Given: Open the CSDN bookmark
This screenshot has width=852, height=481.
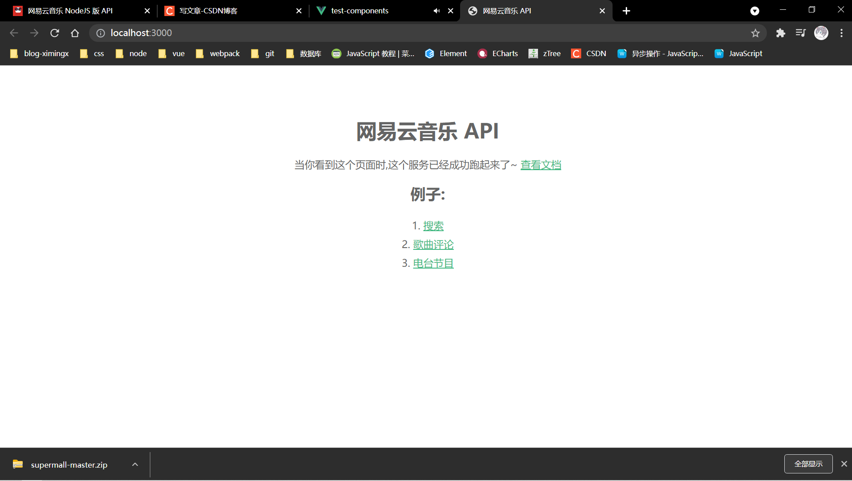Looking at the screenshot, I should click(589, 53).
